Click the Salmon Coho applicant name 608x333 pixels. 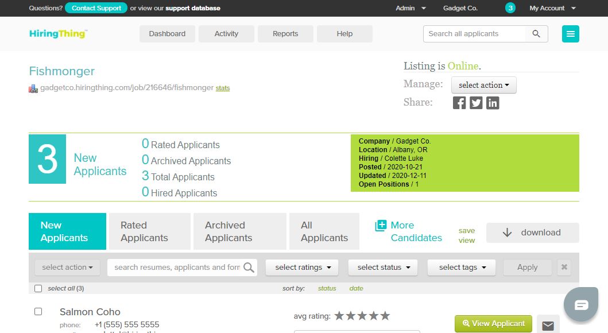[90, 312]
